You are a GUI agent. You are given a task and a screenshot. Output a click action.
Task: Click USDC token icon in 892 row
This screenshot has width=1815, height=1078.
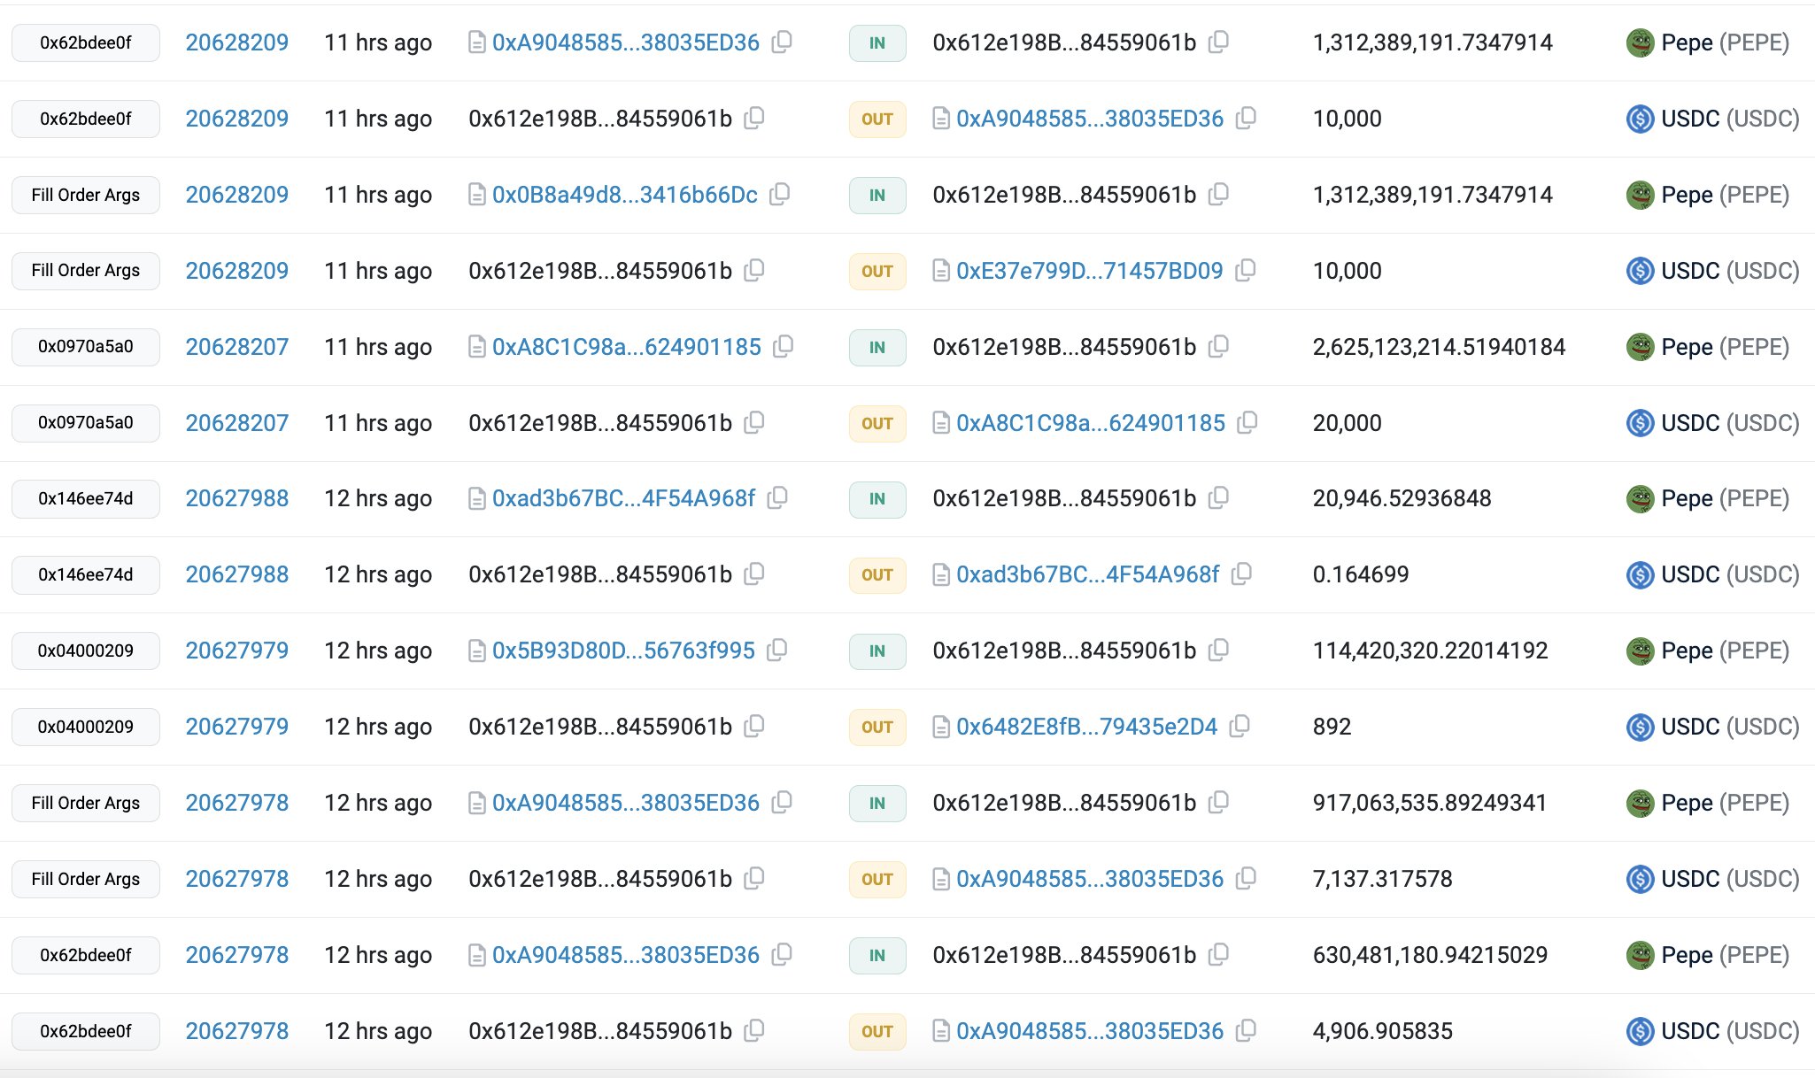click(1640, 728)
